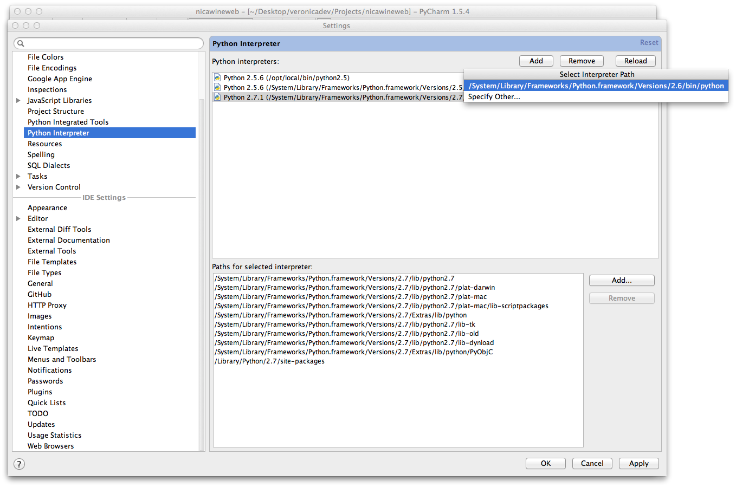The width and height of the screenshot is (736, 487).
Task: Select Updates settings
Action: (x=41, y=424)
